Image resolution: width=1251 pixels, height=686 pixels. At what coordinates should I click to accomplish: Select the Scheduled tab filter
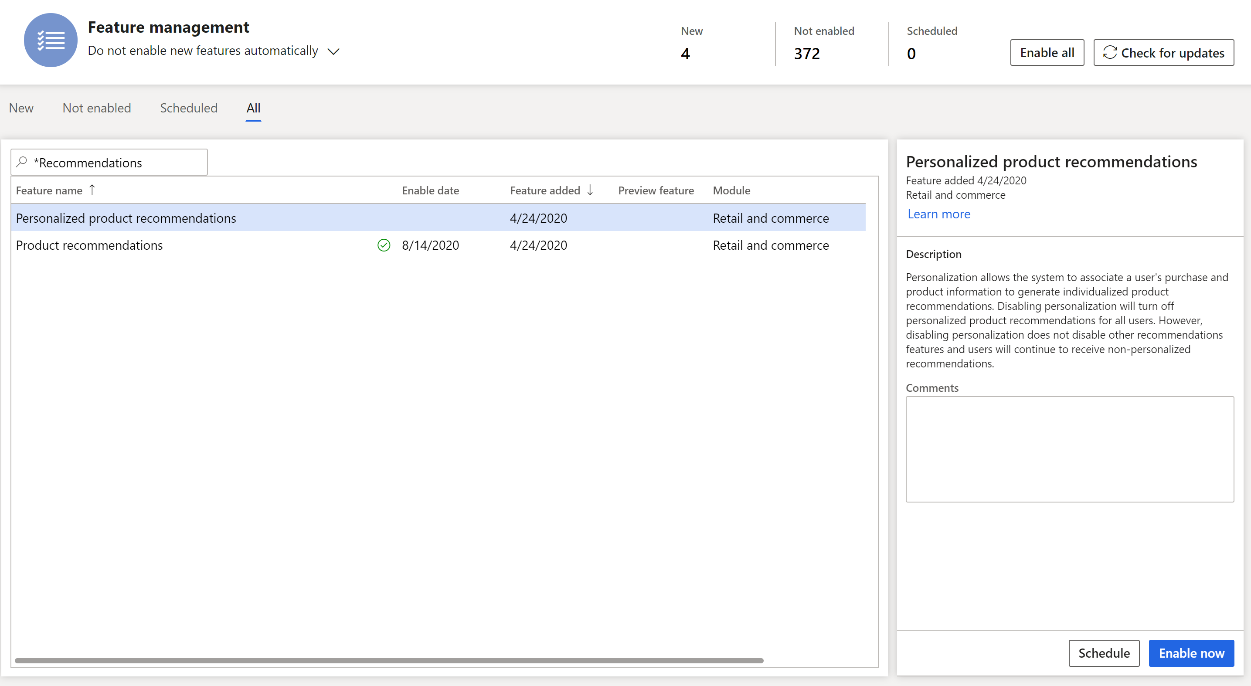(189, 107)
